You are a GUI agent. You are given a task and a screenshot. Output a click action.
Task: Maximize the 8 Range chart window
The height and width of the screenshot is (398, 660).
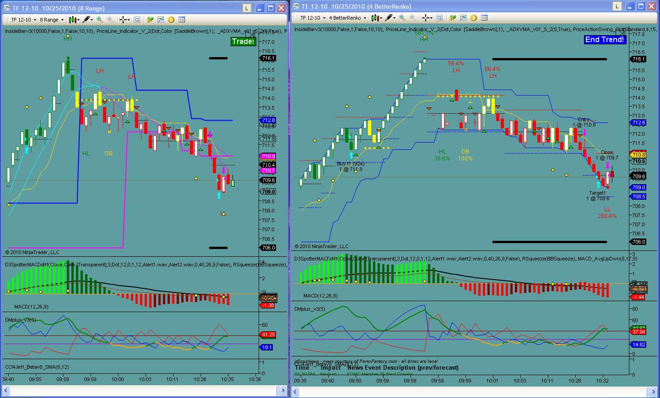coord(270,8)
